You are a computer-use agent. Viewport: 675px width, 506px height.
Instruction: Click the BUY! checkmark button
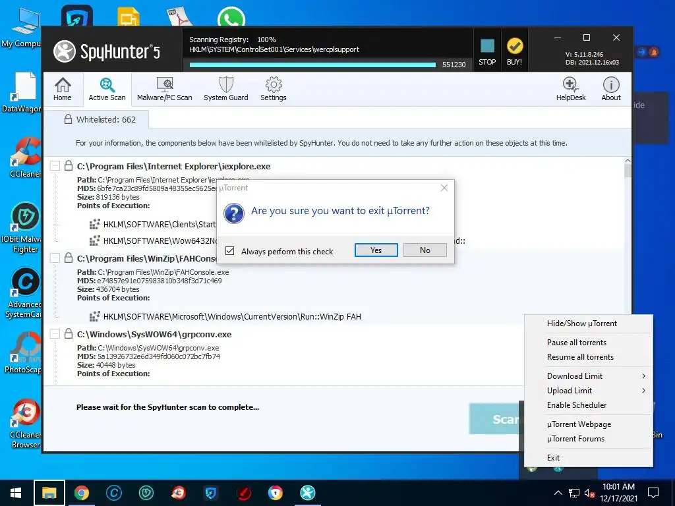[514, 52]
